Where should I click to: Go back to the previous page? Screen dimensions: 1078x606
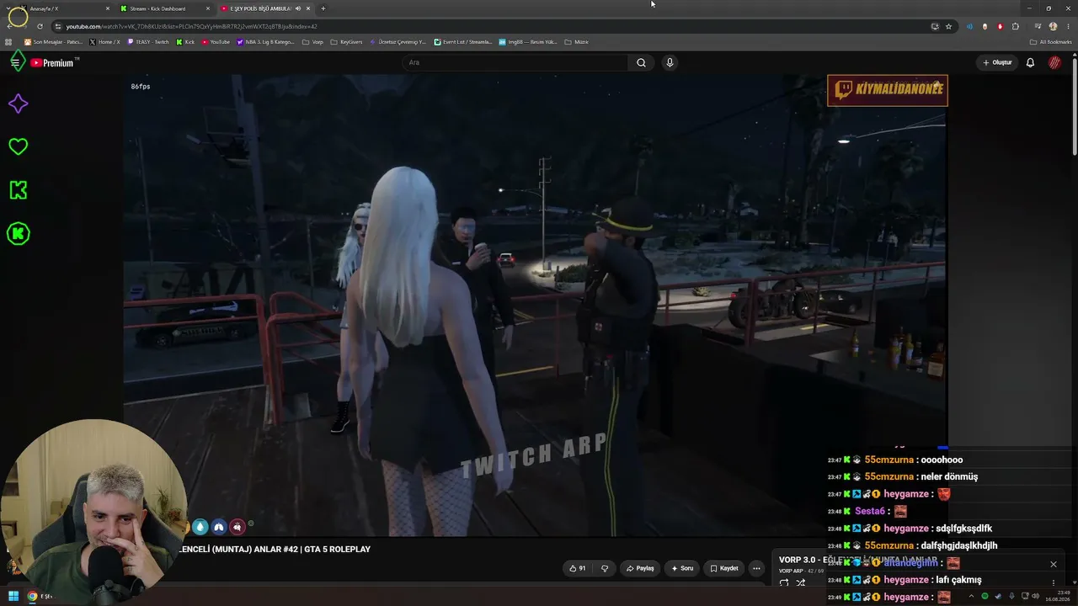click(9, 26)
